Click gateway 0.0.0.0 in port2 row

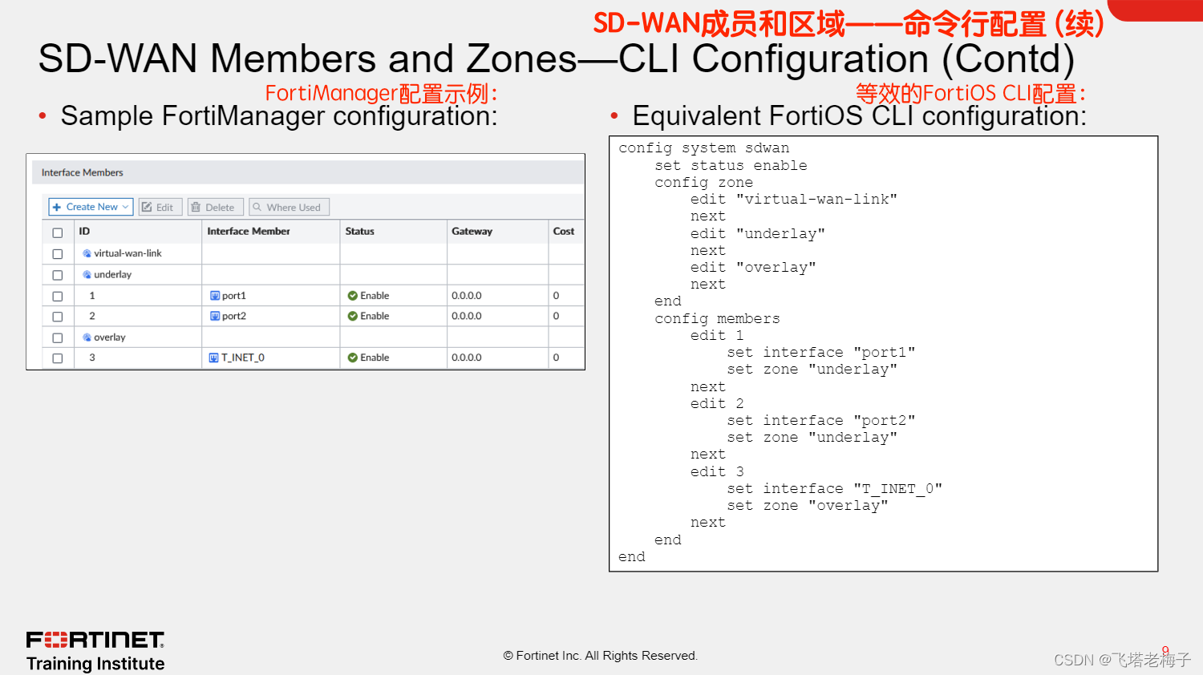tap(467, 316)
